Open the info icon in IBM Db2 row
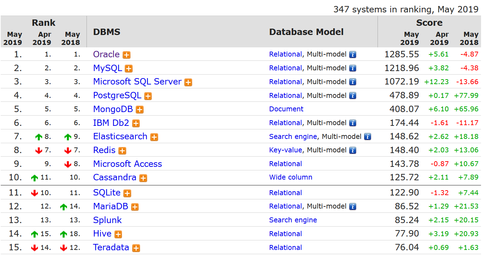Viewport: 486px width, 257px height. point(353,123)
